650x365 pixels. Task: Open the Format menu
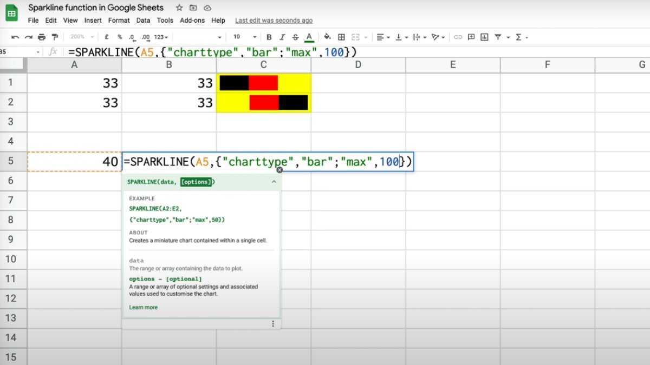(x=119, y=20)
